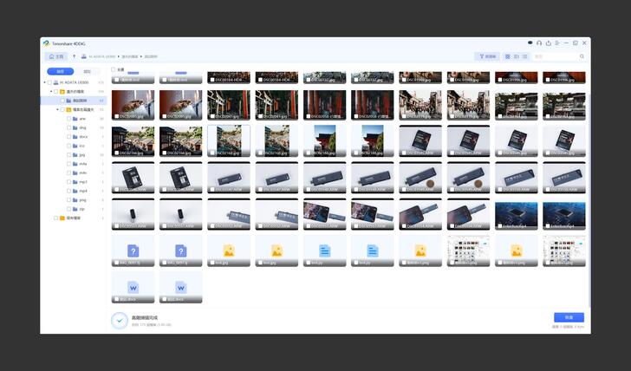Open the hamburger menu icon in title bar
This screenshot has width=631, height=371.
[x=557, y=43]
